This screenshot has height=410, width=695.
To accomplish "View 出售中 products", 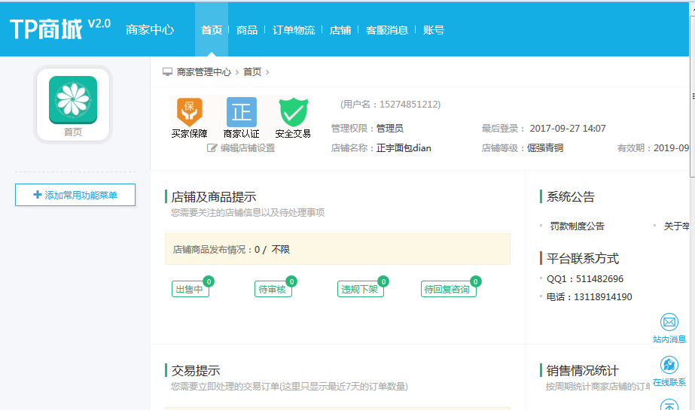I will coord(190,290).
